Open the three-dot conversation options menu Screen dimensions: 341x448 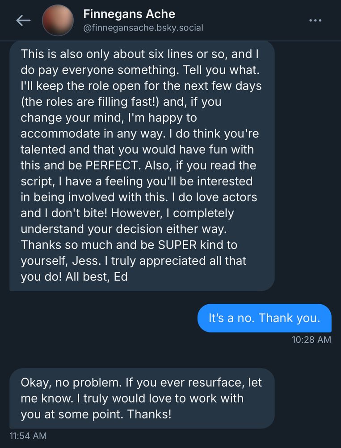coord(316,21)
